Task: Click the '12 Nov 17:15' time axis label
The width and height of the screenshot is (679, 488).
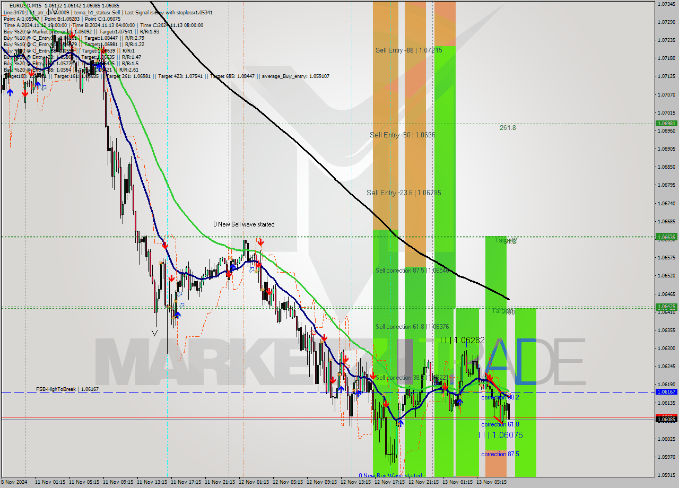Action: (390, 482)
